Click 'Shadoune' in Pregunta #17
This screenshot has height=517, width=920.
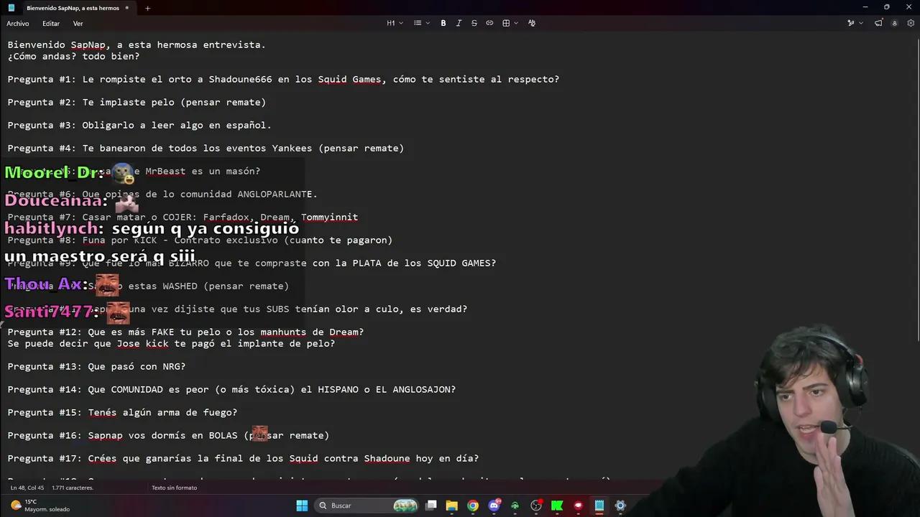[x=387, y=458]
